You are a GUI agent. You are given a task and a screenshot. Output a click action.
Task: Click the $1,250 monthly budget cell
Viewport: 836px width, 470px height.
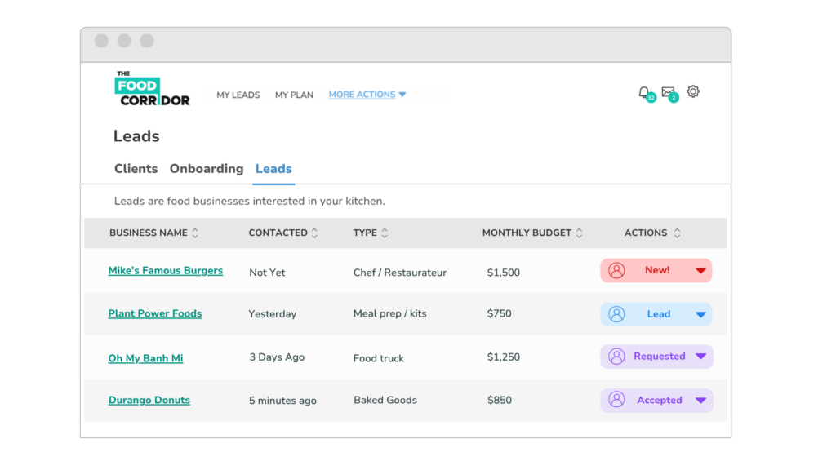503,357
